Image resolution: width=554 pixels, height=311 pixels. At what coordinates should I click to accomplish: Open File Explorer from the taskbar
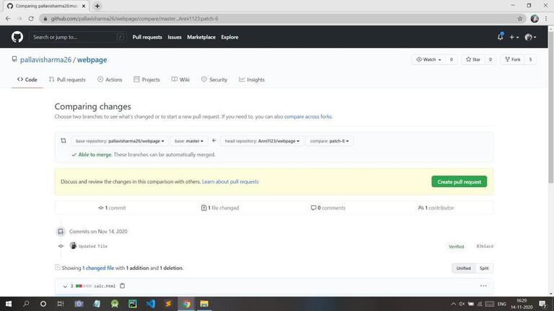click(x=204, y=304)
